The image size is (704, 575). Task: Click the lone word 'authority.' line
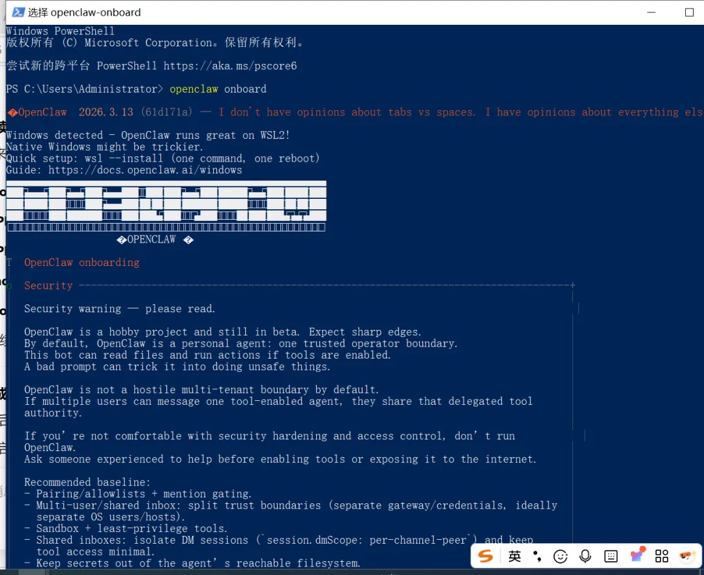pos(53,413)
